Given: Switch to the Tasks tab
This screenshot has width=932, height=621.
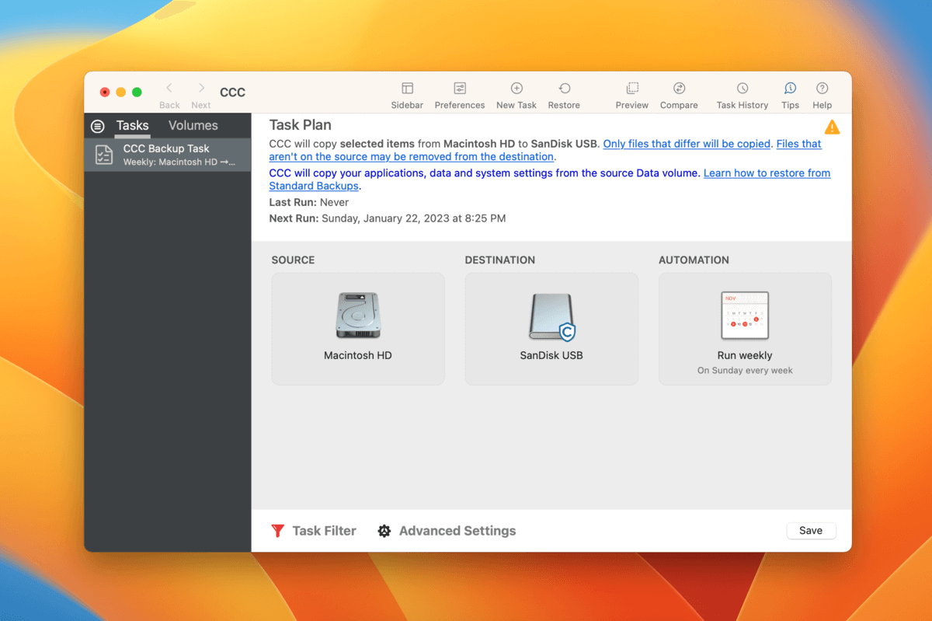Looking at the screenshot, I should tap(132, 126).
